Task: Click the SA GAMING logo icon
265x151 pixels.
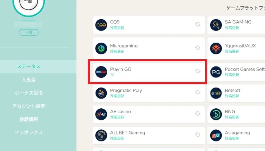Action: [x=216, y=25]
